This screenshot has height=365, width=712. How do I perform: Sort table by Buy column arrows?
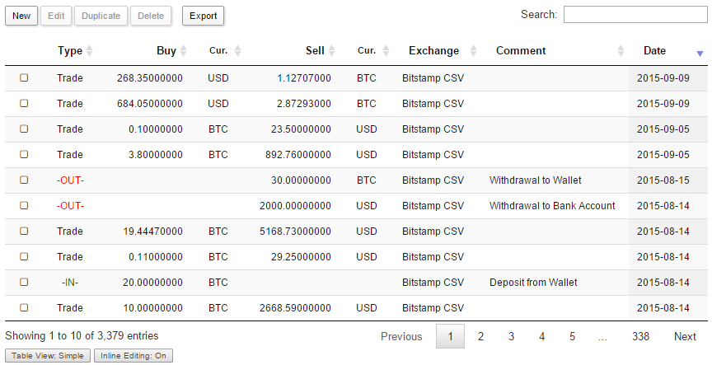pos(183,51)
